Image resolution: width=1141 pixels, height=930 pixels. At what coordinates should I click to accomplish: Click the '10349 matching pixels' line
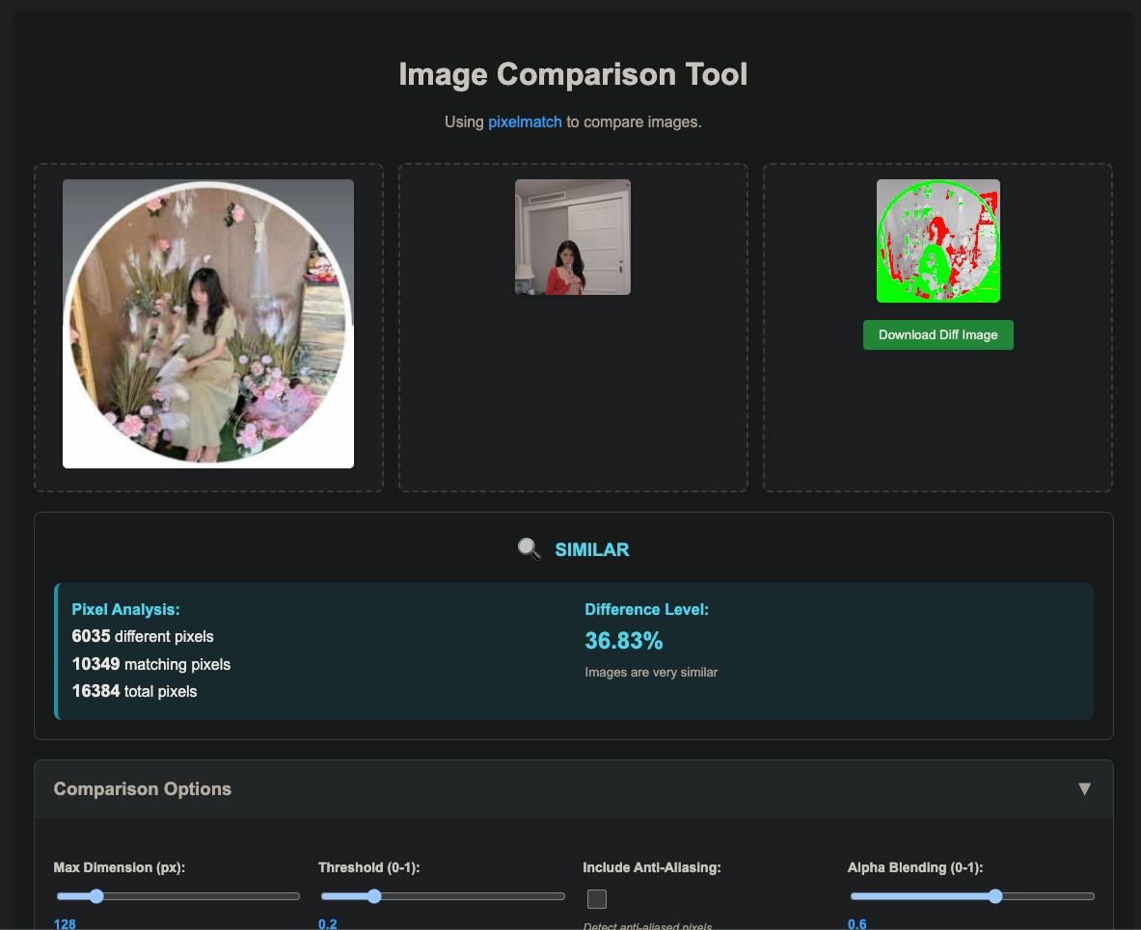(151, 664)
